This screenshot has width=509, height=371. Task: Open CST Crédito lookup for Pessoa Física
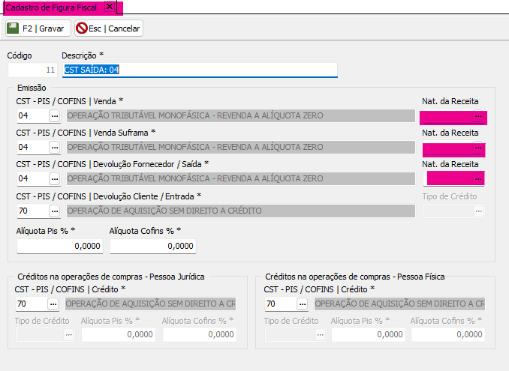coord(303,304)
